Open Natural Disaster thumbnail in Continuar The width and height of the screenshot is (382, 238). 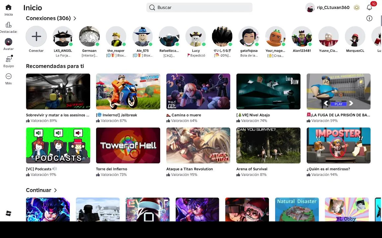click(297, 209)
